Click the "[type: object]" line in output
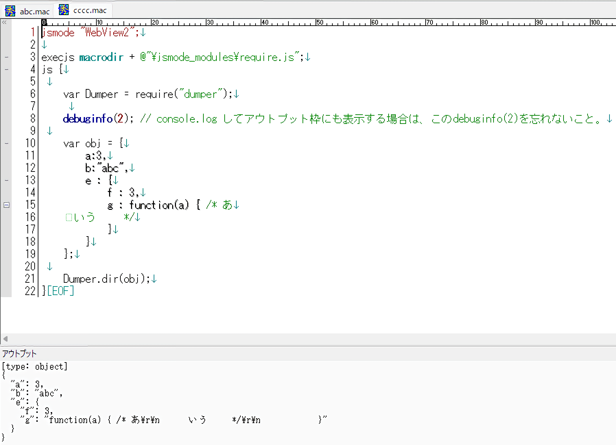Image resolution: width=616 pixels, height=445 pixels. [35, 367]
